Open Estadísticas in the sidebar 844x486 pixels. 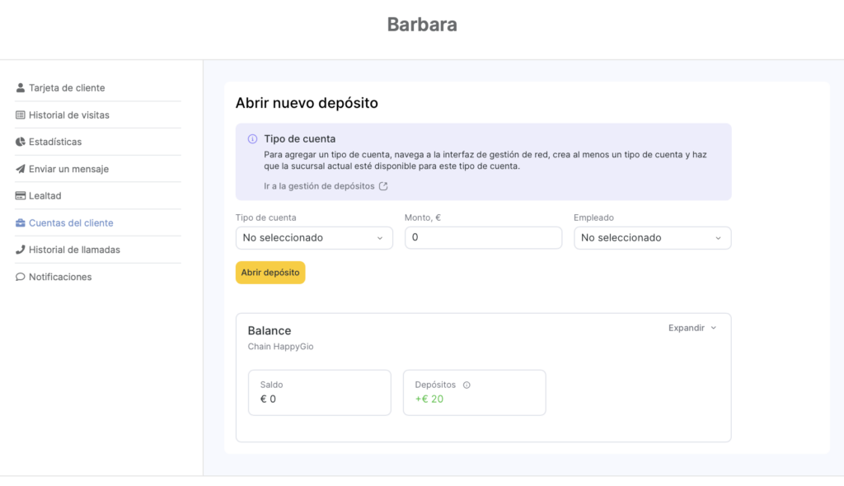[55, 142]
